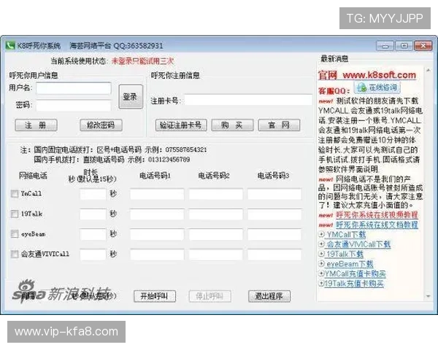Screen dimensions: 438x350
Task: Enable the 19Talk checkbox
Action: [x=15, y=214]
